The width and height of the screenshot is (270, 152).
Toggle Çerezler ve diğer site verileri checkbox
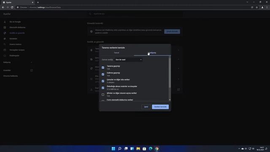(x=103, y=81)
